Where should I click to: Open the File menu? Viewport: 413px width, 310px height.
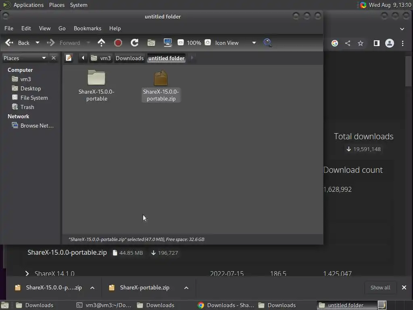pos(9,28)
